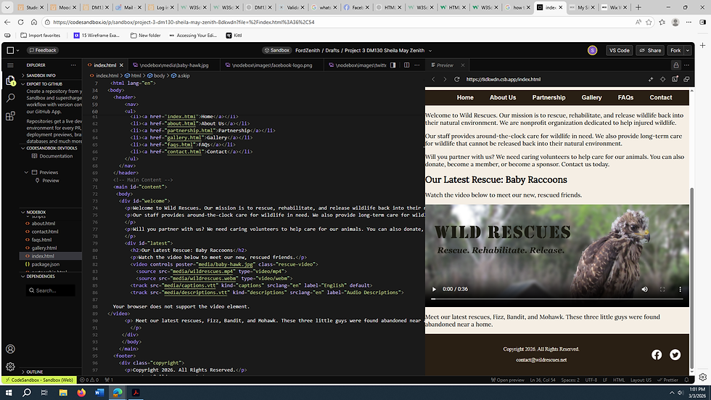Collapse the Dependencies section
Viewport: 711px width, 400px height.
coord(41,276)
